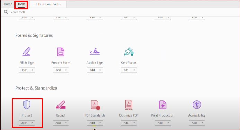Screen dimensions: 240x130
Task: Switch to the Home tab
Action: [8, 4]
